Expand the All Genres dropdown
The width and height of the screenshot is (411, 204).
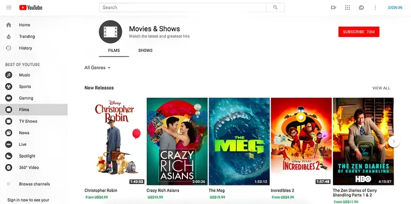pyautogui.click(x=97, y=68)
